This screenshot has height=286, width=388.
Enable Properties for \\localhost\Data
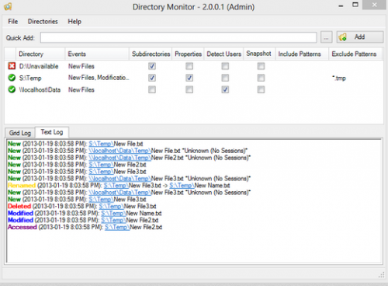(189, 89)
